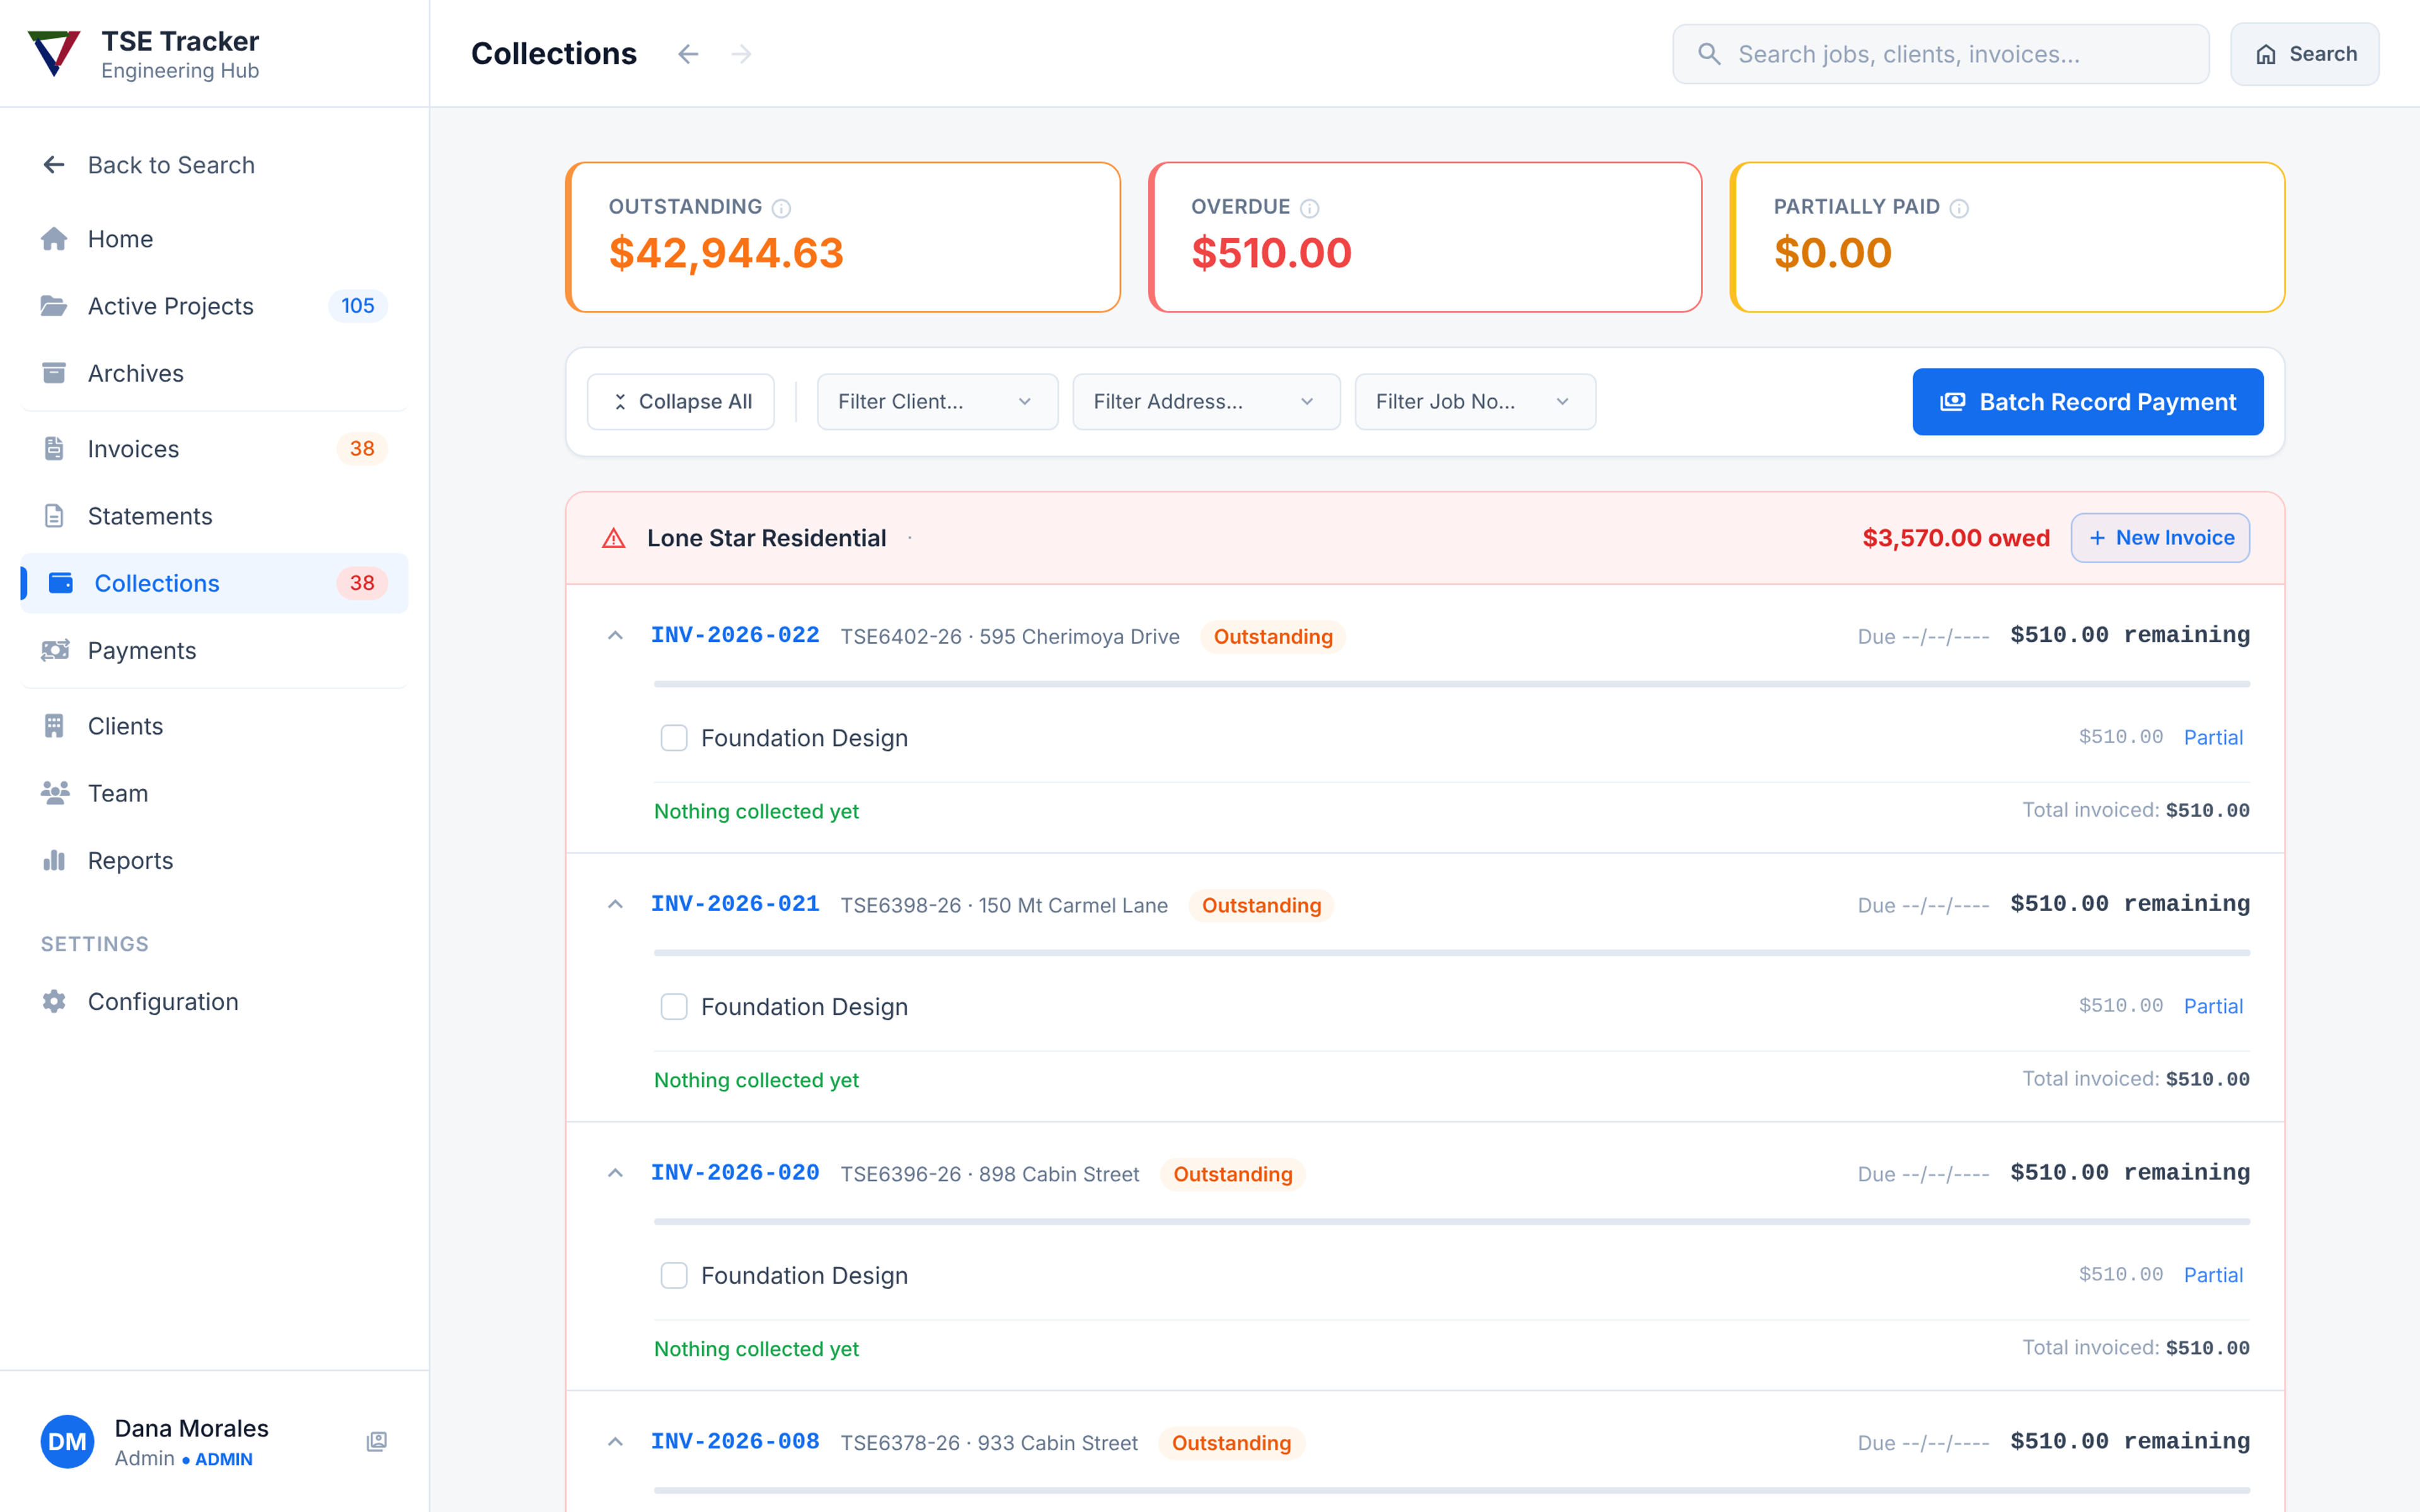Open invoice link INV-2026-021
The height and width of the screenshot is (1512, 2420).
735,904
